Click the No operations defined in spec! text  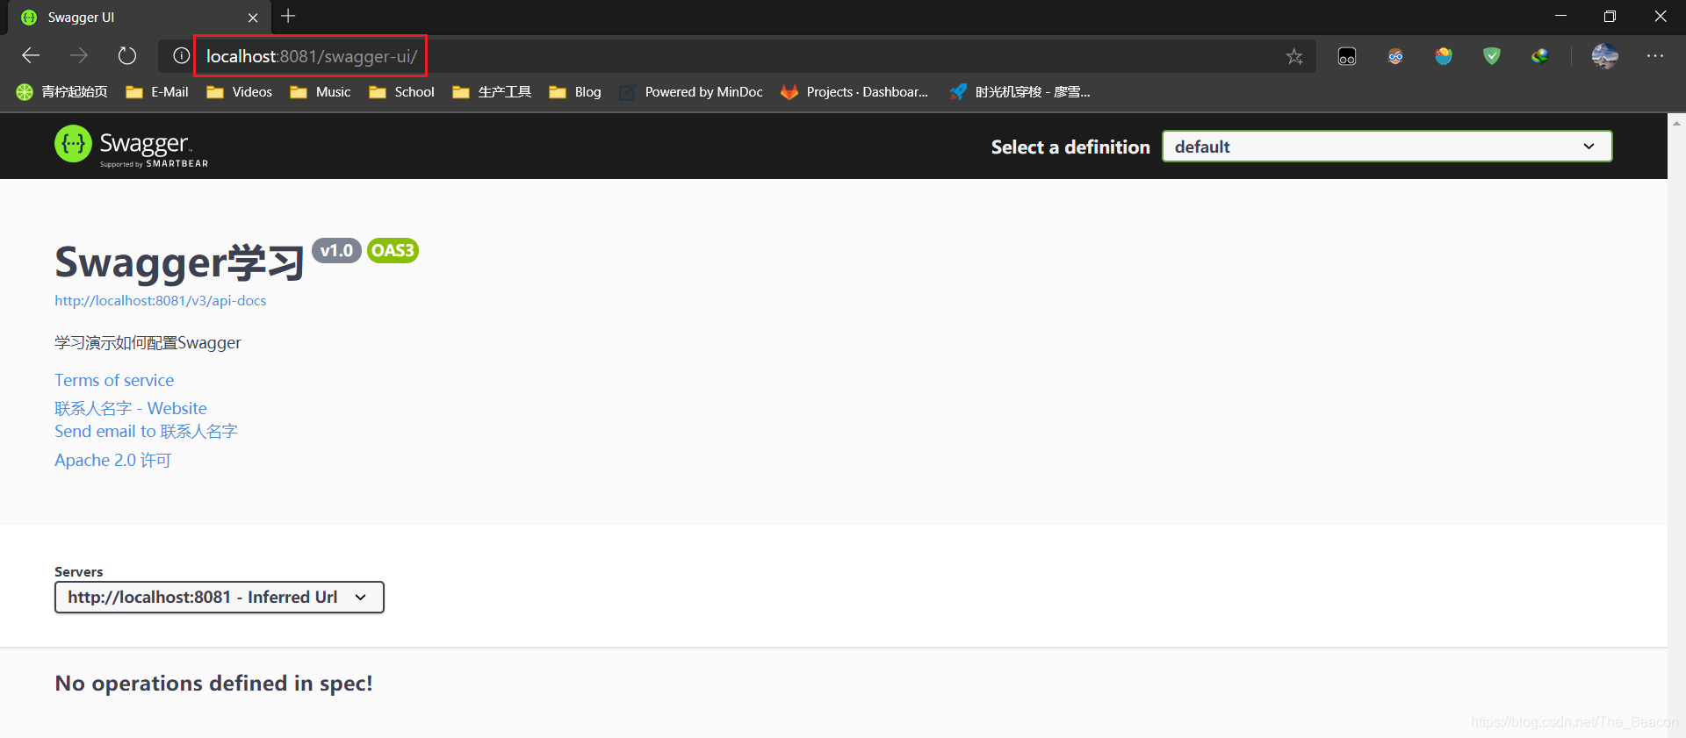coord(213,684)
